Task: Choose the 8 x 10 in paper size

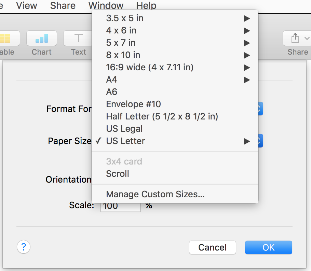Action: [x=123, y=55]
